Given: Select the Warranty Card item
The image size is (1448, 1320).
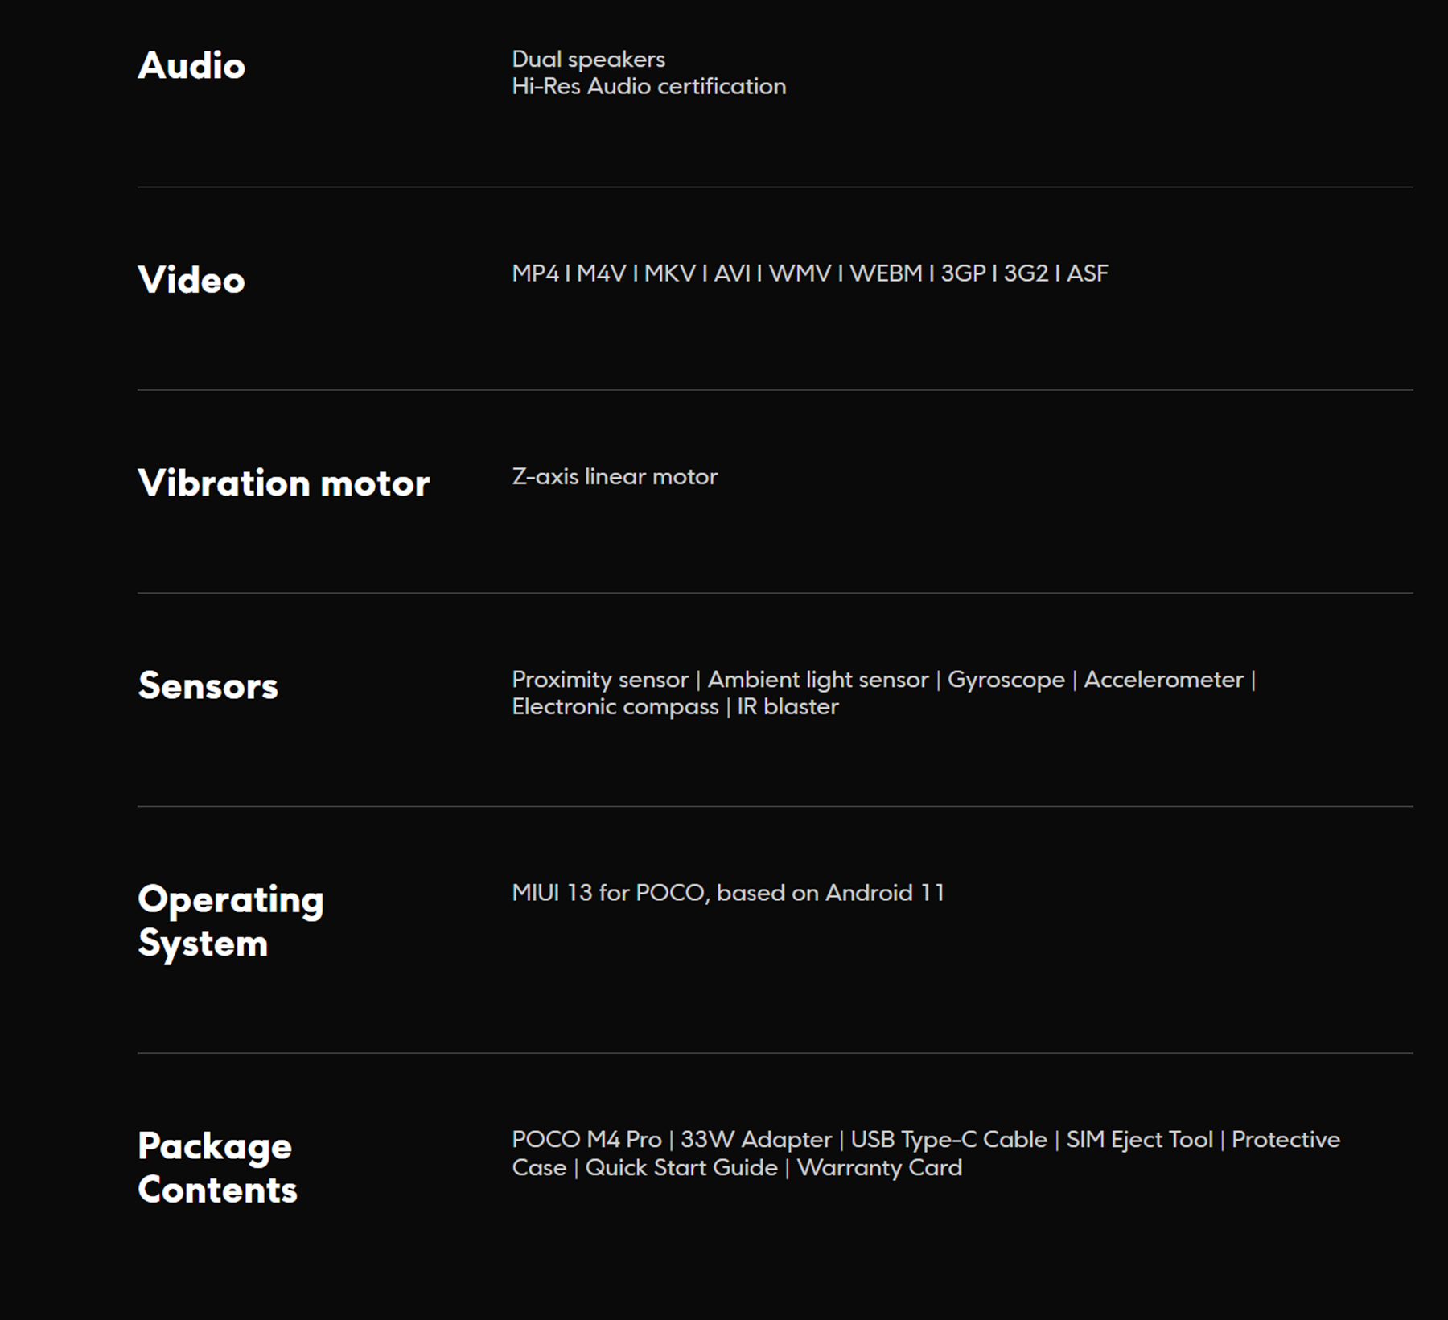Looking at the screenshot, I should (879, 1168).
